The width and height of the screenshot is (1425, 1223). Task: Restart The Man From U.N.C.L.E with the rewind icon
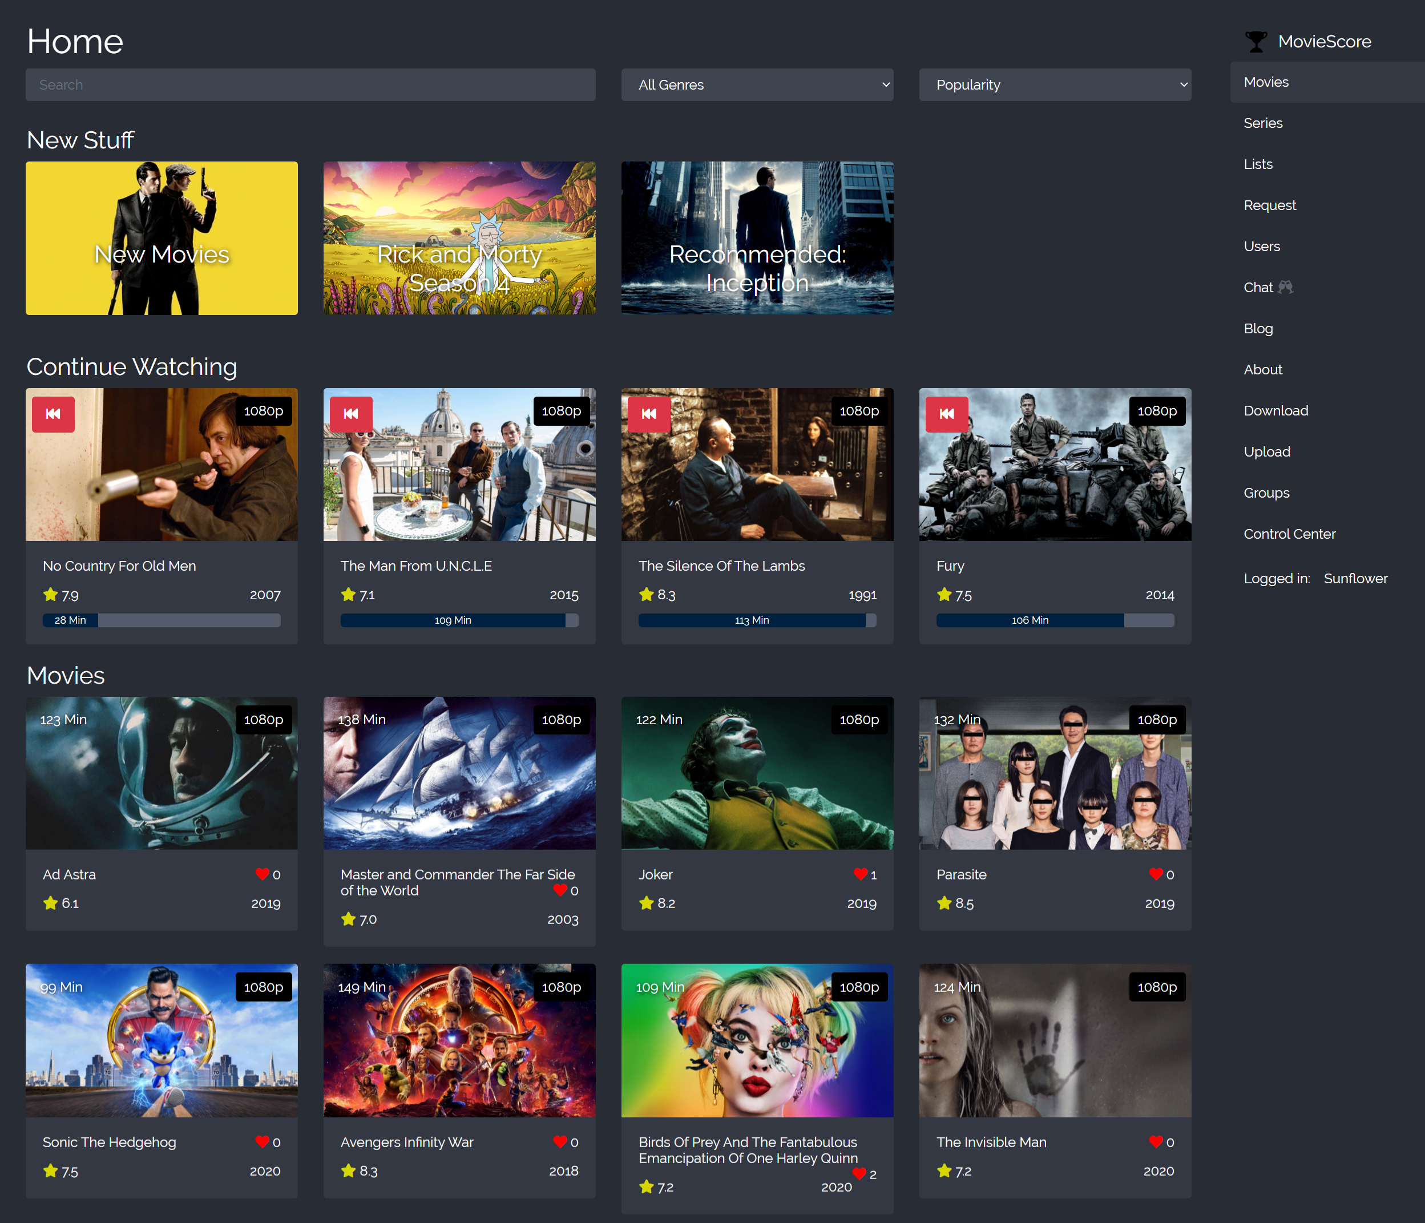pyautogui.click(x=351, y=414)
